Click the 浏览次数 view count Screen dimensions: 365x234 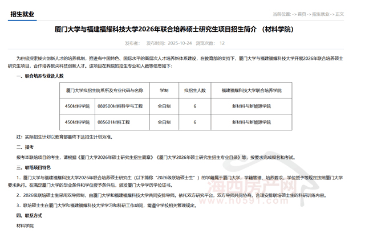pos(210,43)
